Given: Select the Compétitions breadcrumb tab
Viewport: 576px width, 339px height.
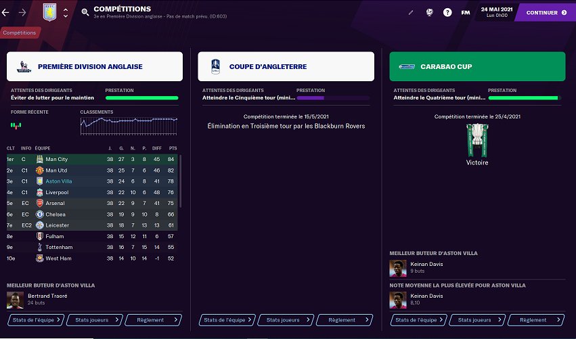Looking at the screenshot, I should coord(19,32).
